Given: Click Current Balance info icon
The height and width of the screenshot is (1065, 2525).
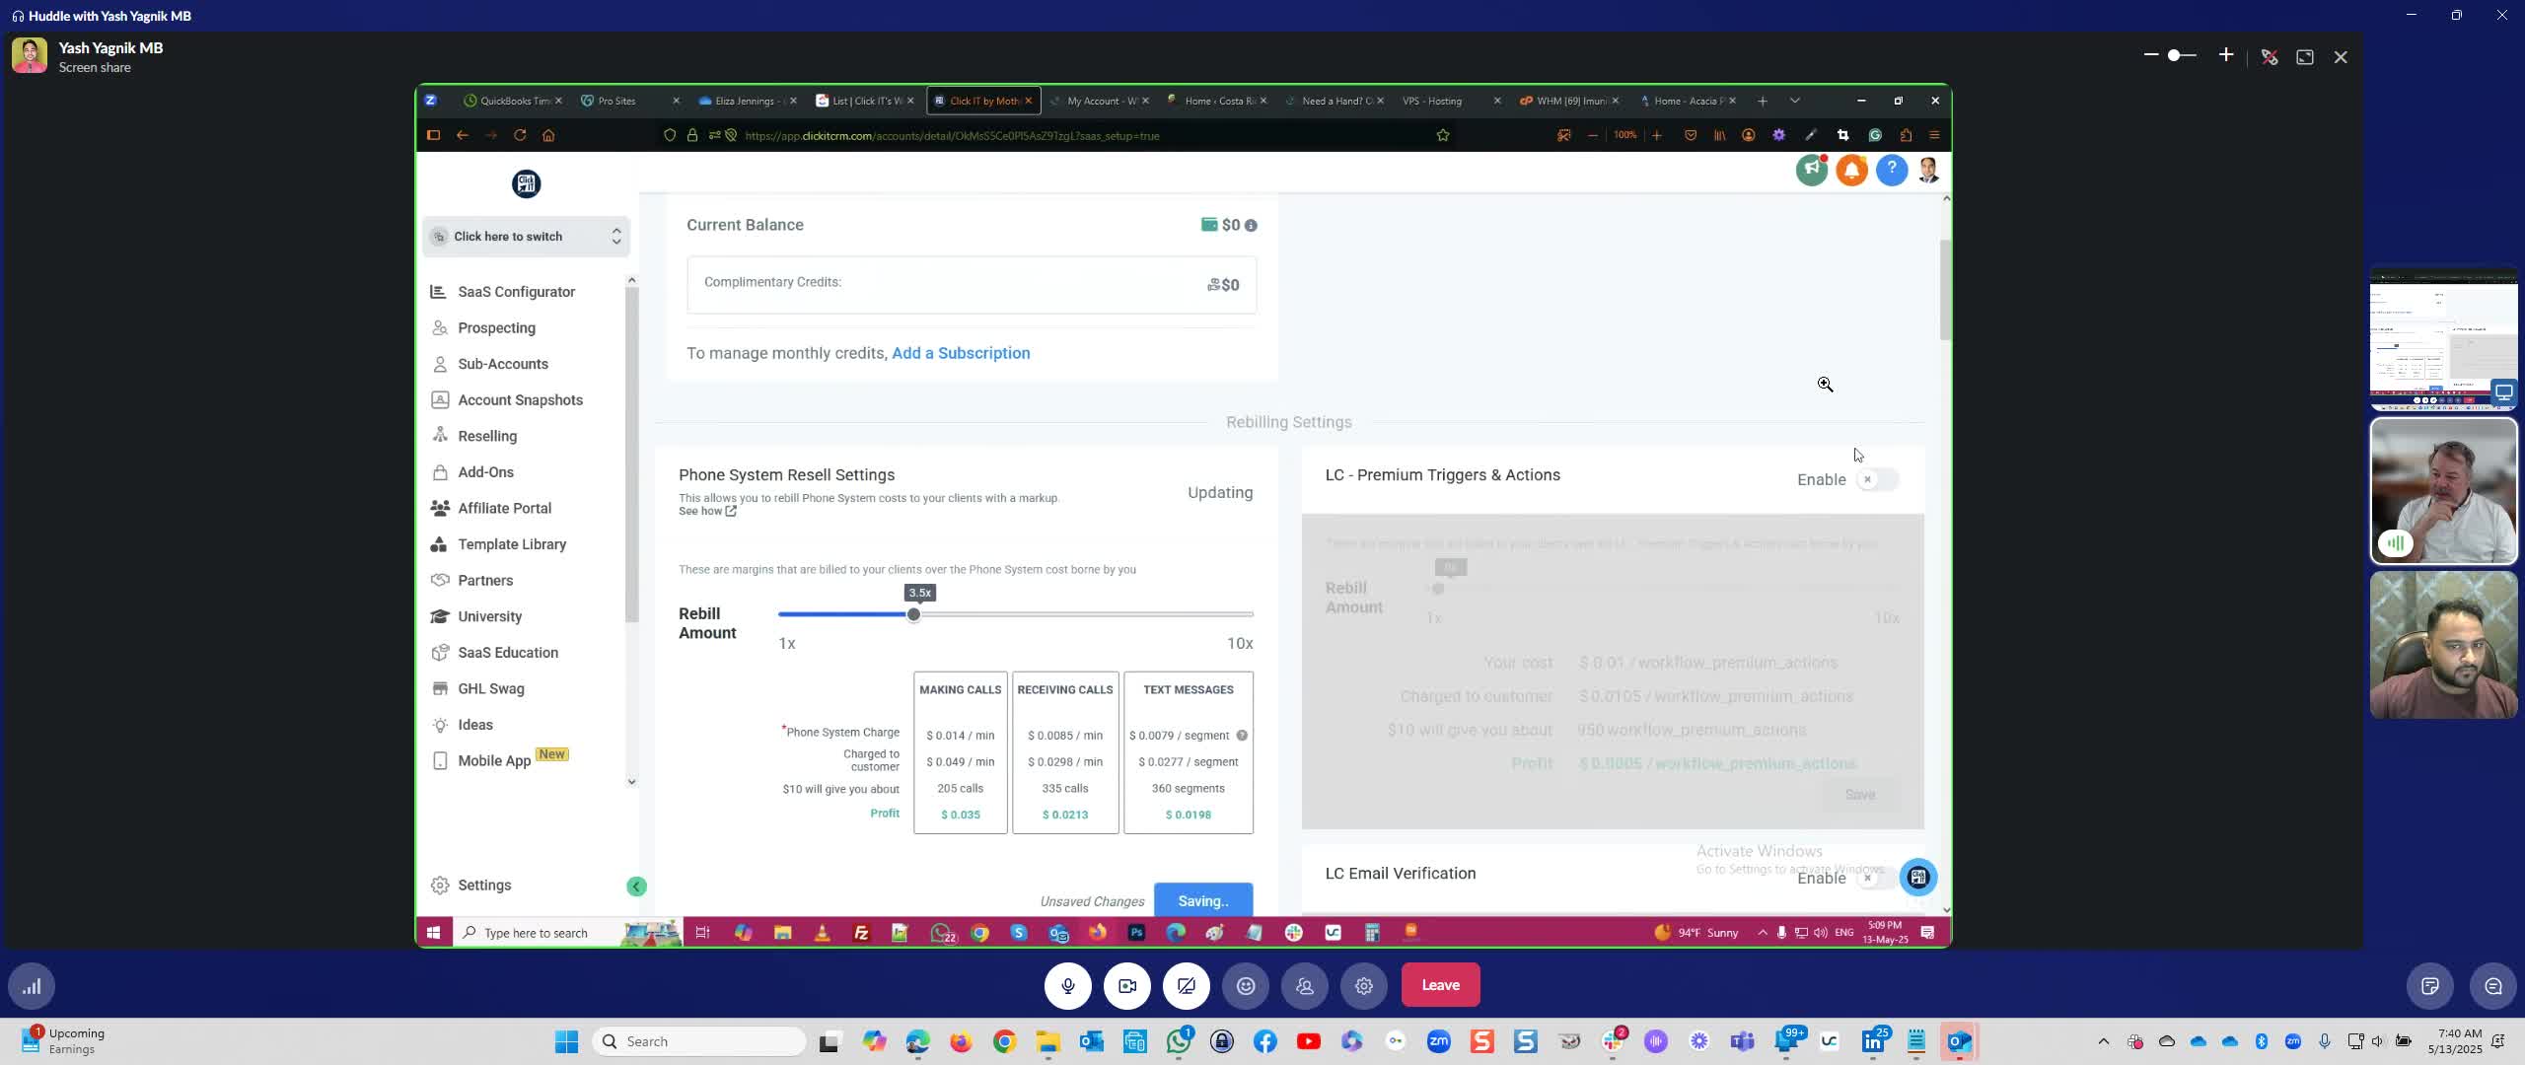Looking at the screenshot, I should (x=1251, y=226).
